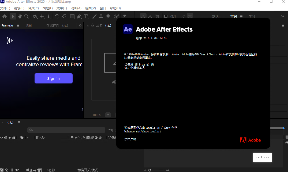Select the Roto Brush tool
288x172 pixels.
click(x=116, y=16)
